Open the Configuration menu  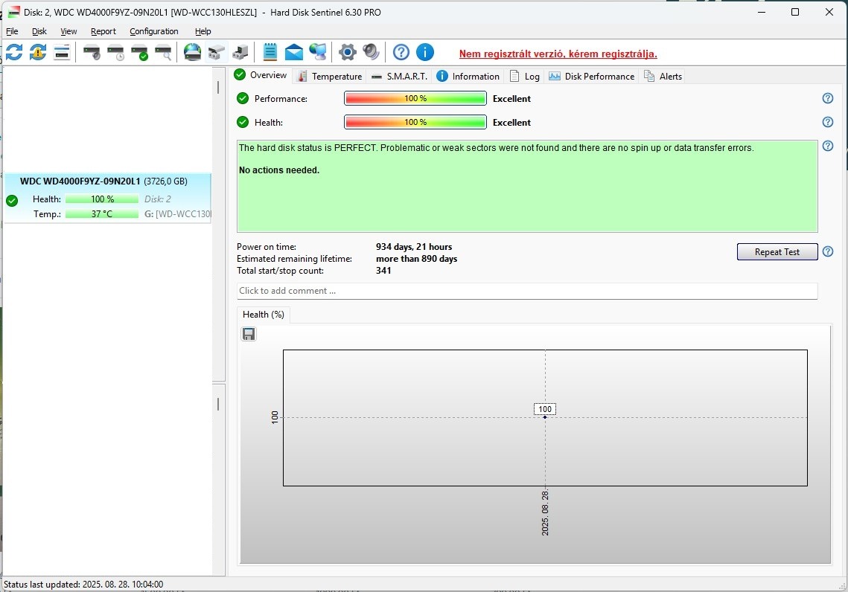coord(154,31)
